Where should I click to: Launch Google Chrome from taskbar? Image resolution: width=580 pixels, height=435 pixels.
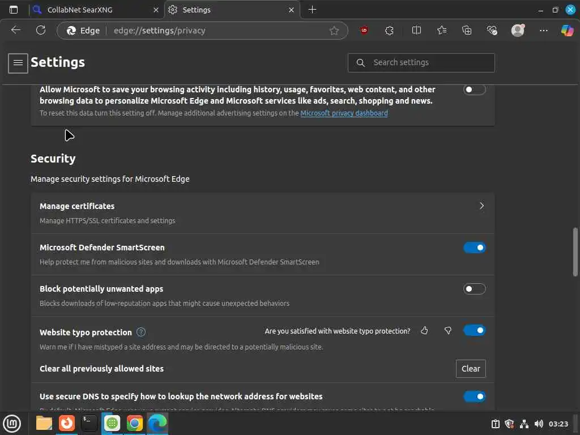pos(135,423)
